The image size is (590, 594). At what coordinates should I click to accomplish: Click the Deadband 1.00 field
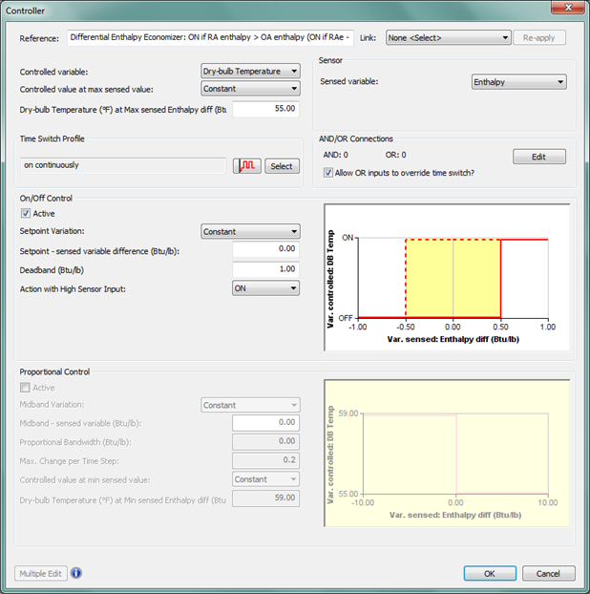(x=265, y=269)
